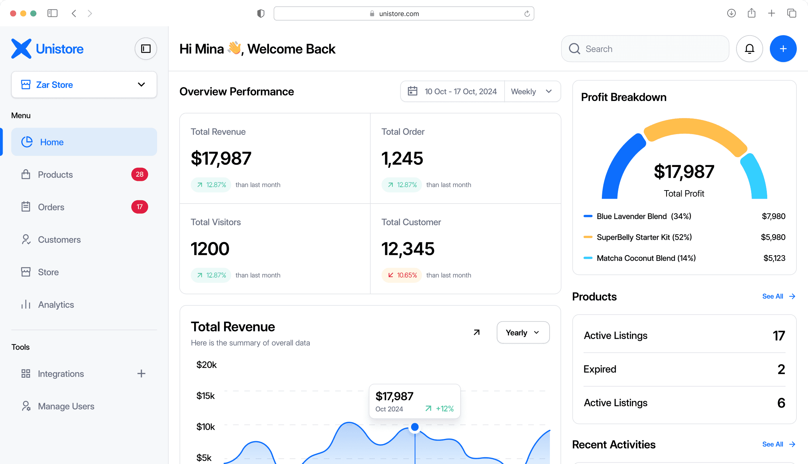This screenshot has width=808, height=464.
Task: Open notifications bell
Action: coord(750,49)
